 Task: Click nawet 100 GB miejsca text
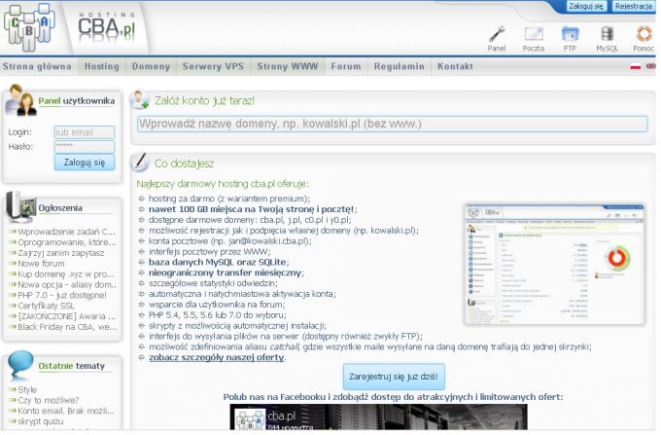tap(252, 209)
